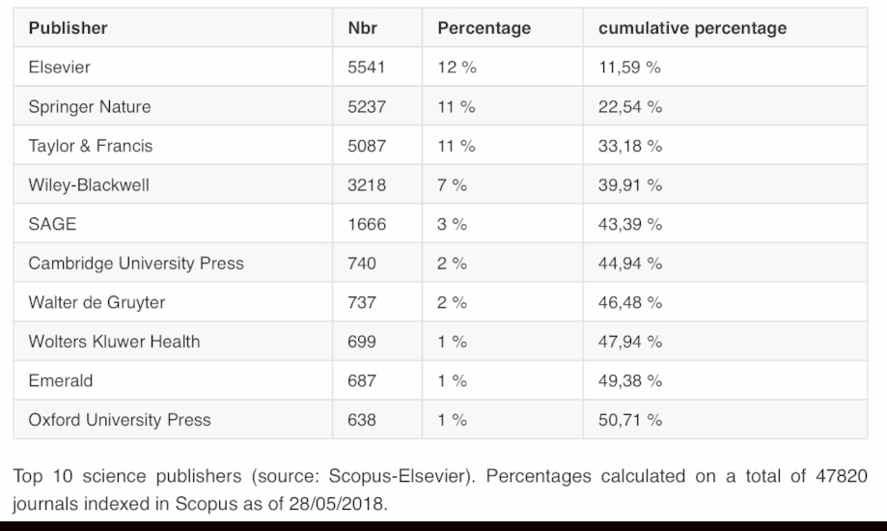Select the Taylor & Francis cell
The width and height of the screenshot is (887, 531).
tap(91, 146)
